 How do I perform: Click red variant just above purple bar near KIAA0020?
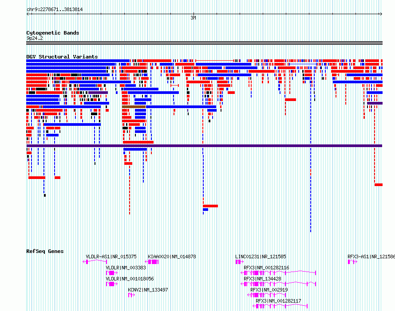tap(138, 142)
